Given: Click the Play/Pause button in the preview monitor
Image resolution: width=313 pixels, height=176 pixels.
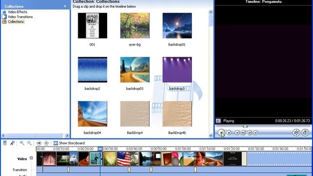Looking at the screenshot, I should pyautogui.click(x=221, y=132).
